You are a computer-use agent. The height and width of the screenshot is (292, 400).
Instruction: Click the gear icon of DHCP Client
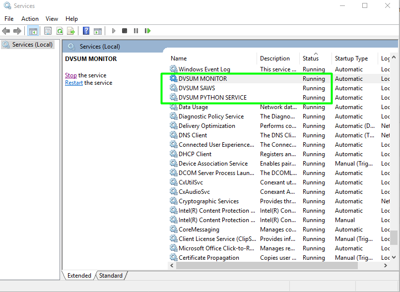(174, 154)
